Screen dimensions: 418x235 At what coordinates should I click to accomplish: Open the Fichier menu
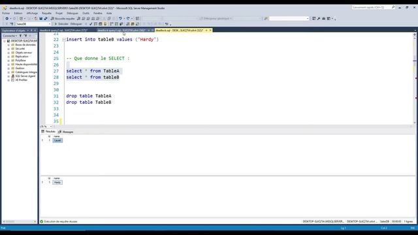pos(6,13)
